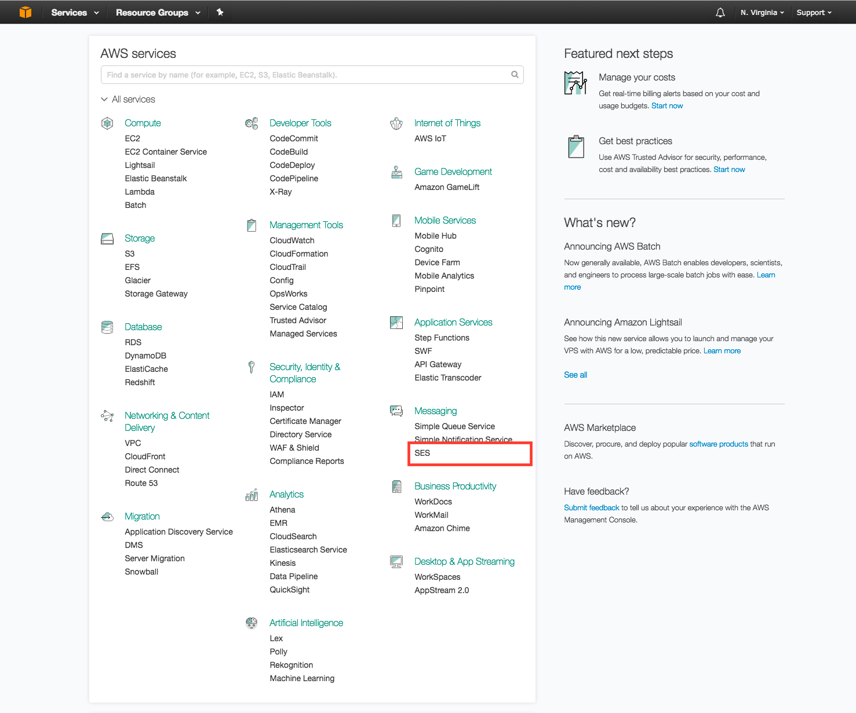Open the Cognito service
856x713 pixels.
click(x=429, y=249)
